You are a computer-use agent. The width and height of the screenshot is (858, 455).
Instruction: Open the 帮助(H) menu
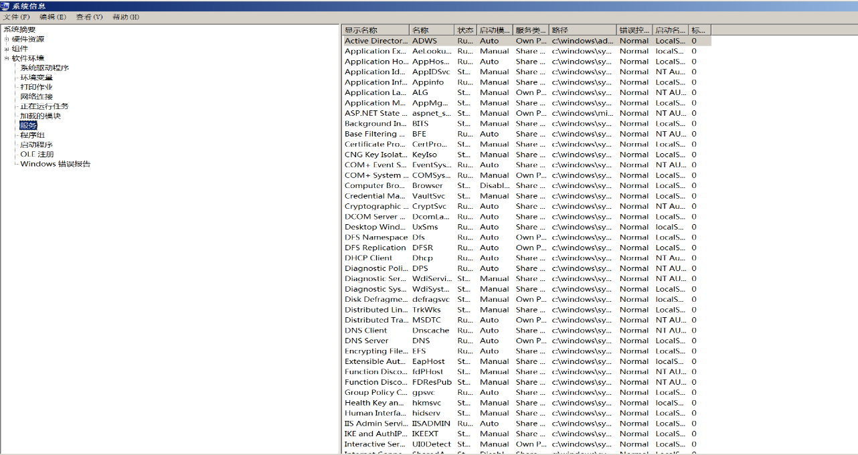126,17
